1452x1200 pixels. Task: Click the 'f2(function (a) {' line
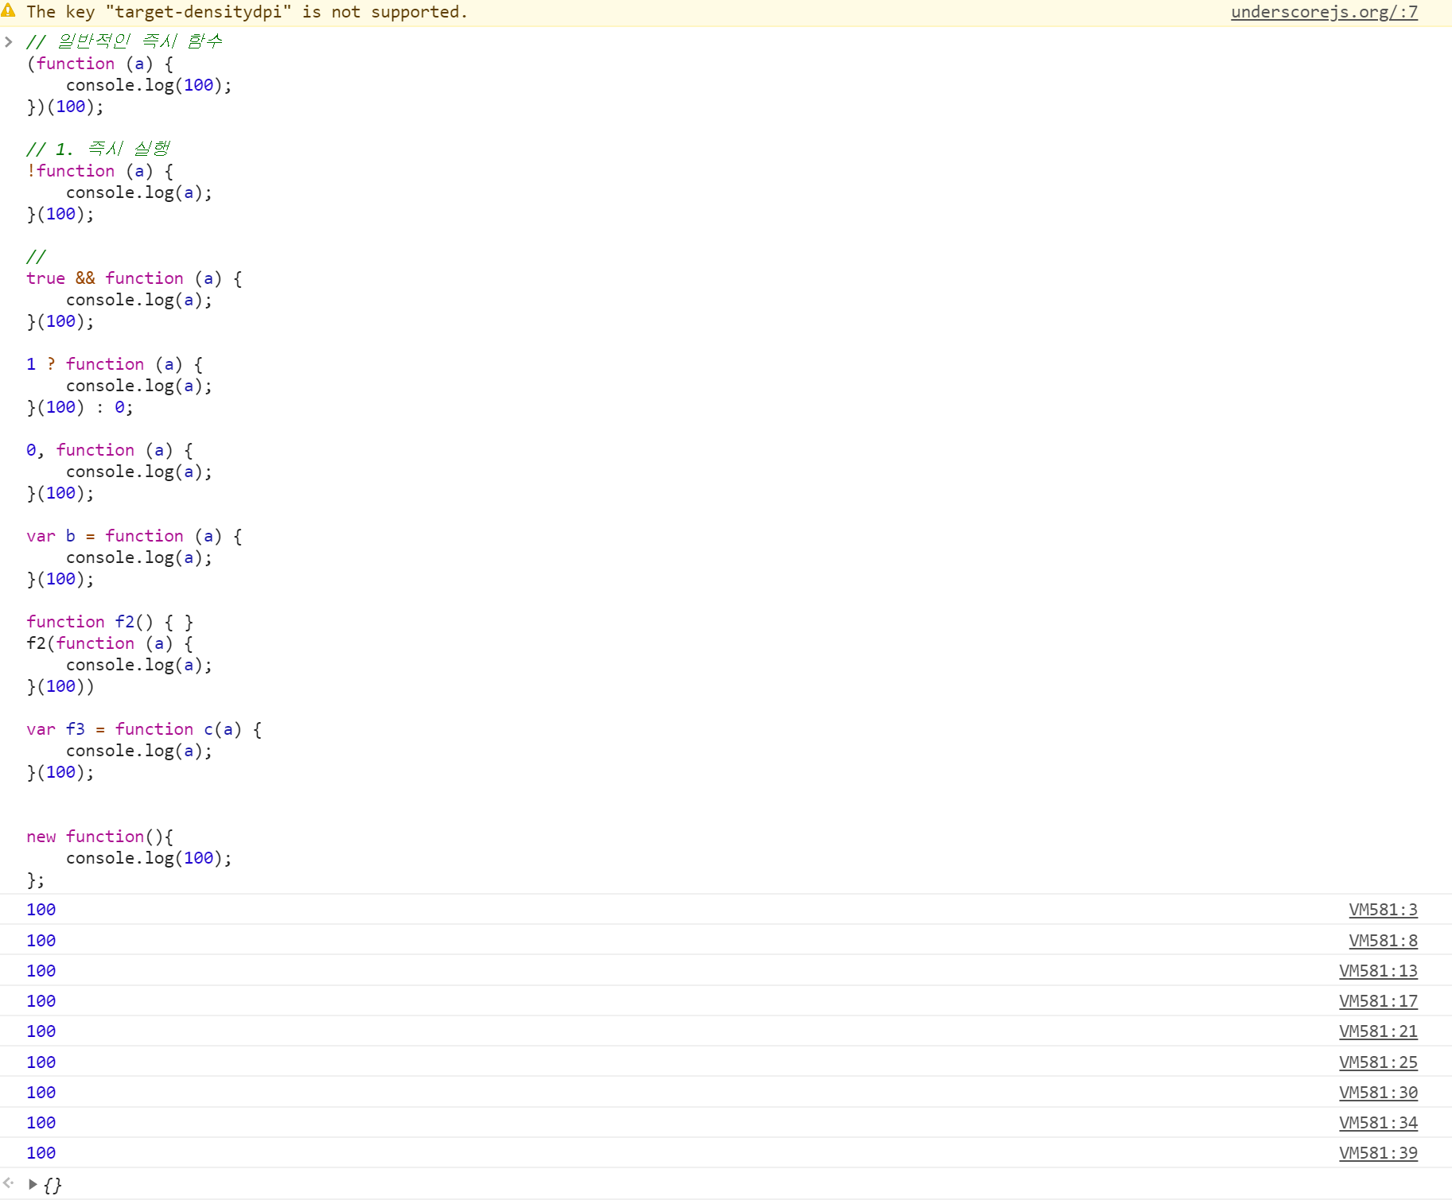[110, 643]
